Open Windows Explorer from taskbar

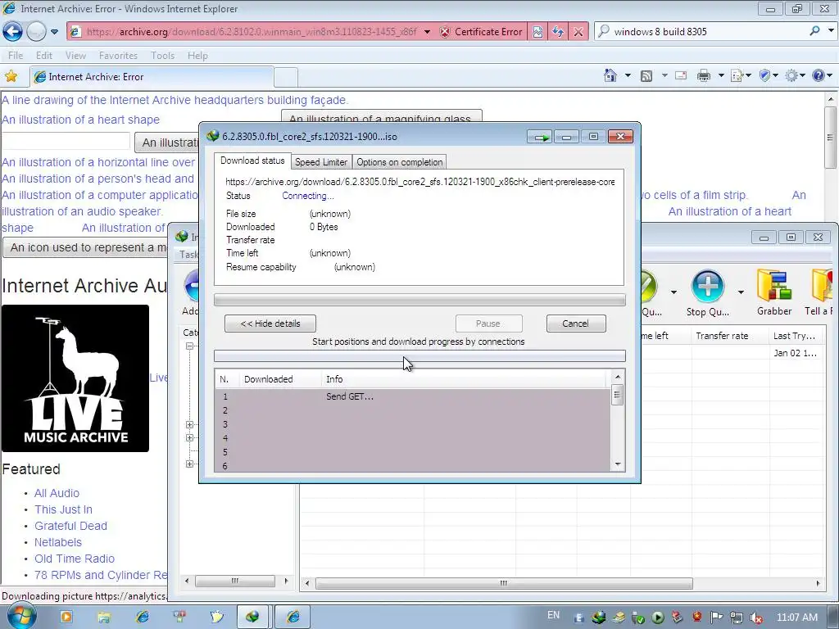click(104, 618)
